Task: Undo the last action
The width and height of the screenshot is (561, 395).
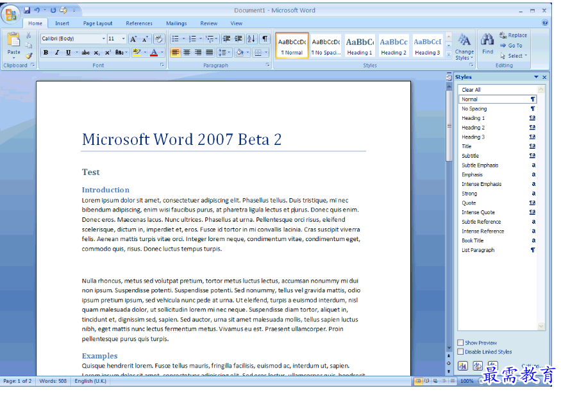Action: [x=37, y=10]
